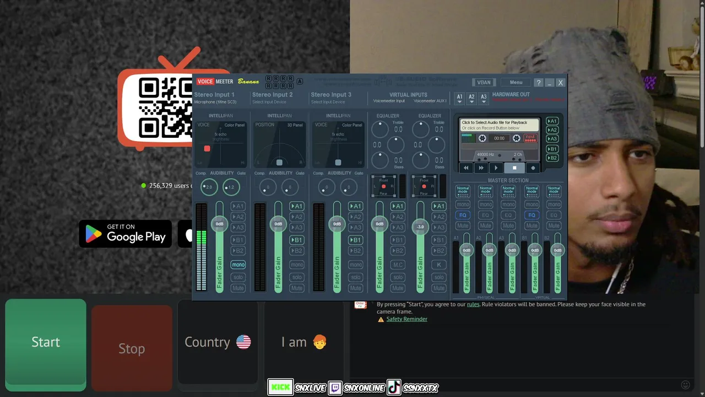Toggle M.C on Voicemeeter Input strip
The image size is (705, 397).
(398, 265)
